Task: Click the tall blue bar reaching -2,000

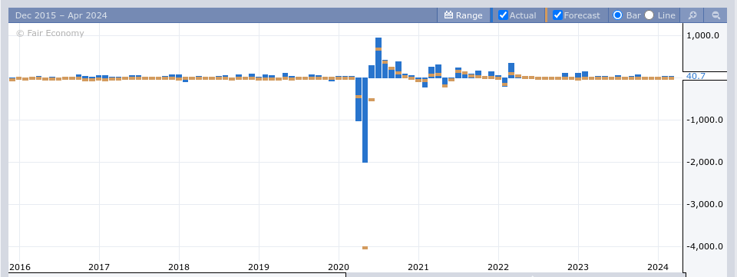Action: [x=365, y=120]
